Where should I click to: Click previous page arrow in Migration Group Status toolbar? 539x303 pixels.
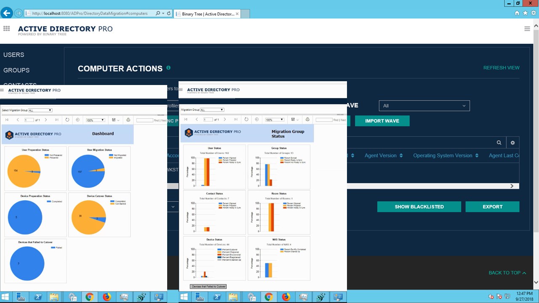pos(197,120)
